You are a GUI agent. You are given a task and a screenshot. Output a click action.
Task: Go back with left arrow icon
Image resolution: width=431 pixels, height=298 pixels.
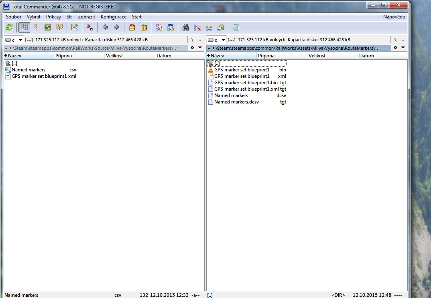[105, 27]
